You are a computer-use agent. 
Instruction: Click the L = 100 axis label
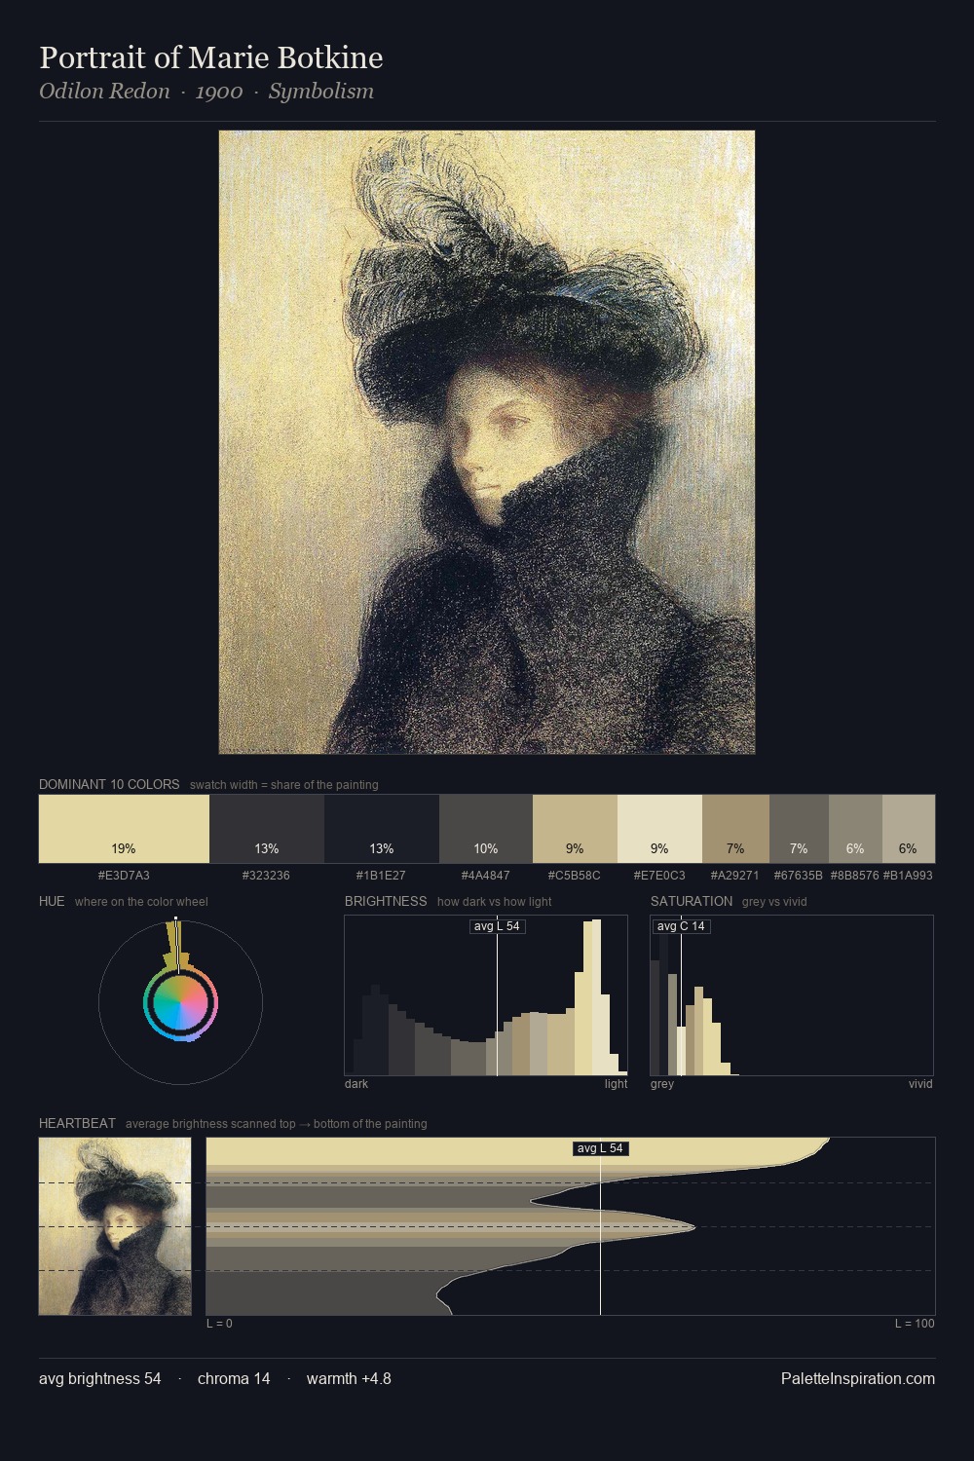click(x=915, y=1324)
